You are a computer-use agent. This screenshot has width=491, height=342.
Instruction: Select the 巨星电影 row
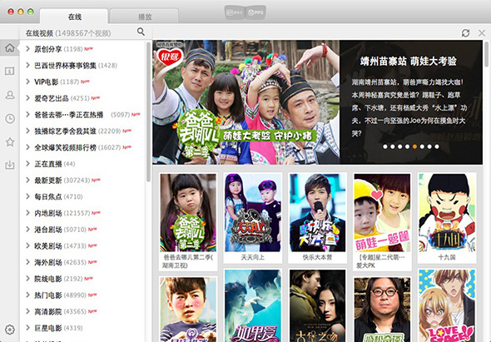tap(83, 328)
